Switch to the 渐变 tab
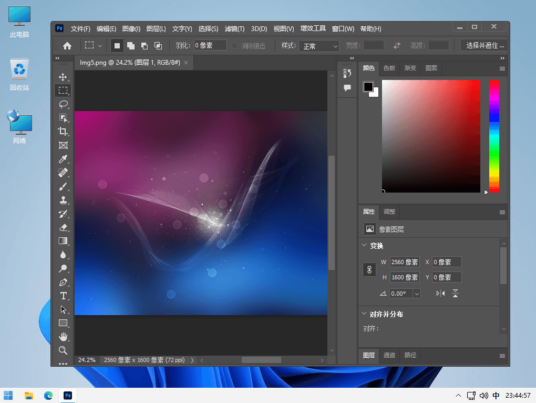Image resolution: width=536 pixels, height=403 pixels. tap(410, 68)
